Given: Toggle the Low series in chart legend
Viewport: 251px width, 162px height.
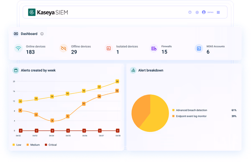Looking at the screenshot, I should click(17, 145).
